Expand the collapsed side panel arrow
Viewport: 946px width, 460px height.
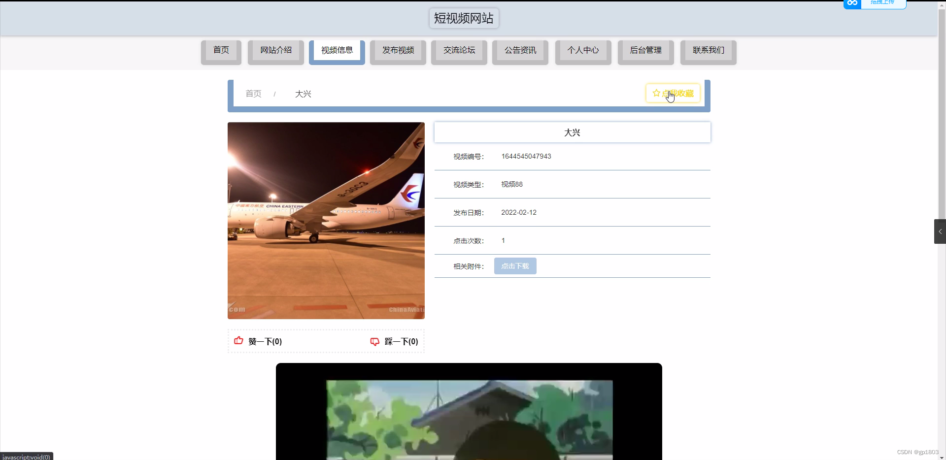pyautogui.click(x=940, y=231)
